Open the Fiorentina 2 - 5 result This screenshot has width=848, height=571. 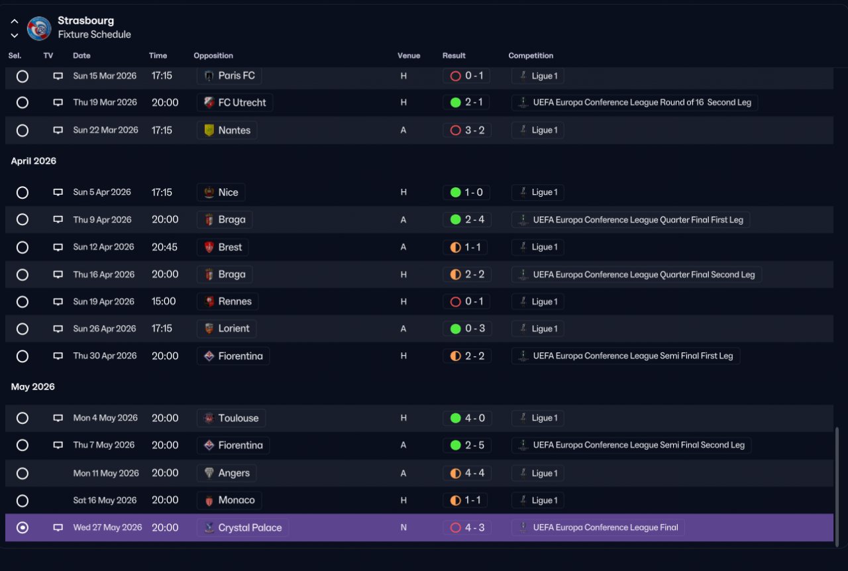pyautogui.click(x=467, y=445)
